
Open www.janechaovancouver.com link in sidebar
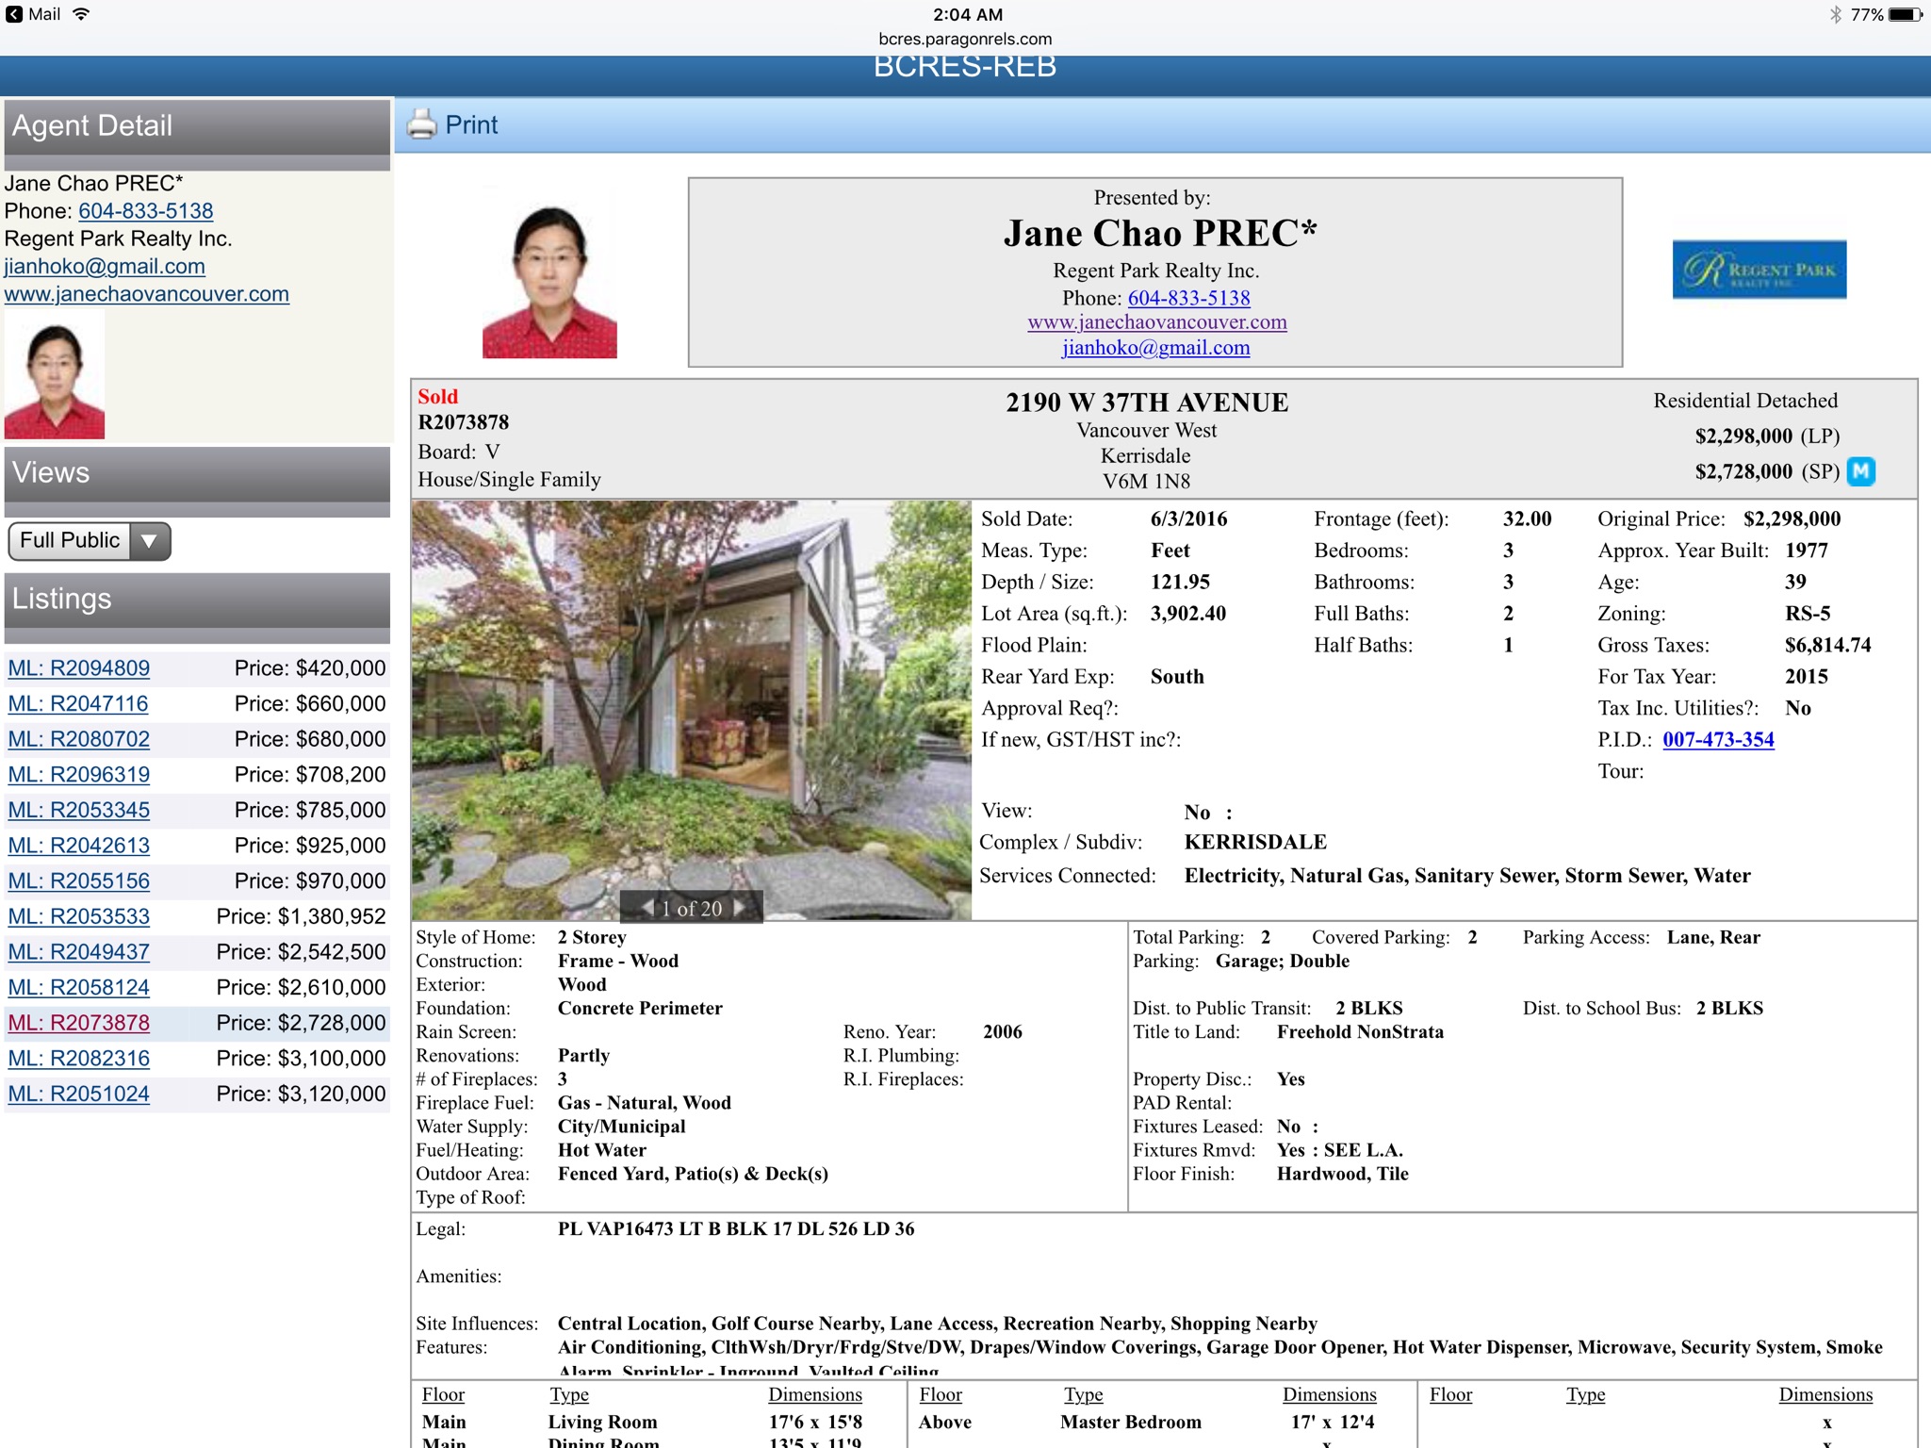[147, 294]
